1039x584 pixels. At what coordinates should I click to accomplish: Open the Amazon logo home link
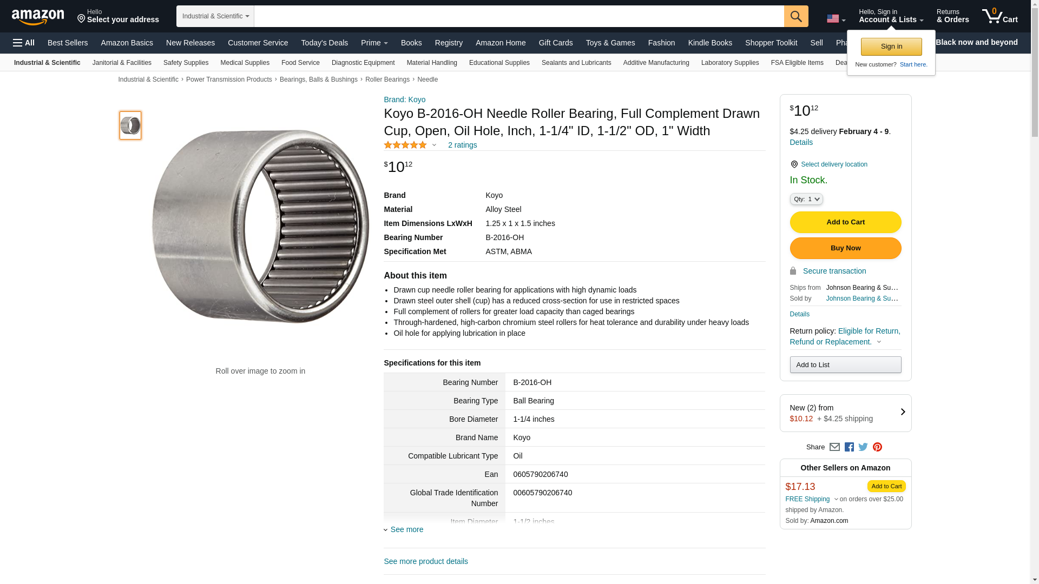[38, 17]
